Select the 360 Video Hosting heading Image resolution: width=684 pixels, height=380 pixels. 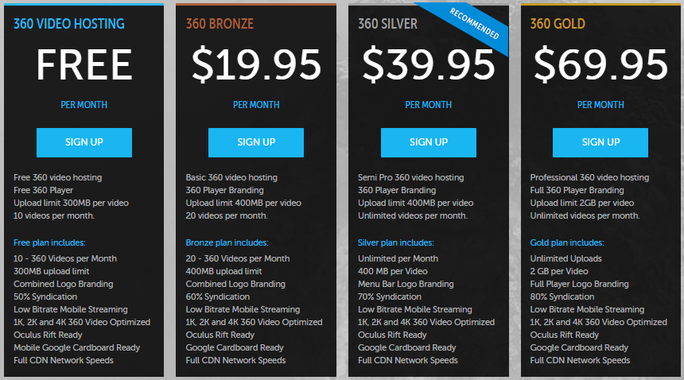pos(69,24)
